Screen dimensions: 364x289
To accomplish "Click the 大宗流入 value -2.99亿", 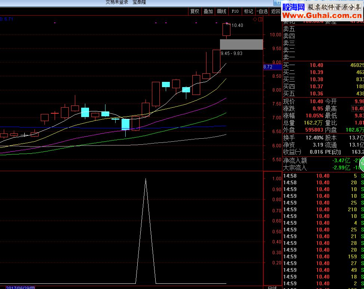I will click(341, 167).
